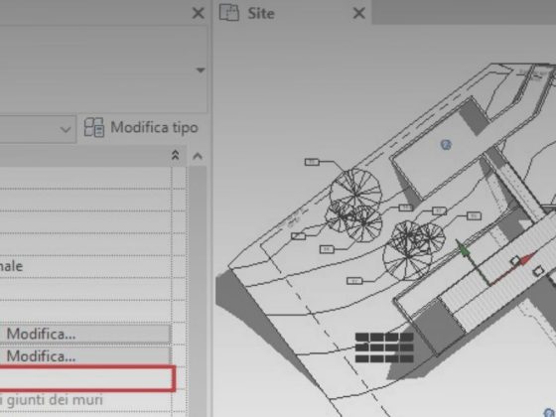Image resolution: width=556 pixels, height=417 pixels.
Task: Close the Properties panel
Action: pos(198,14)
